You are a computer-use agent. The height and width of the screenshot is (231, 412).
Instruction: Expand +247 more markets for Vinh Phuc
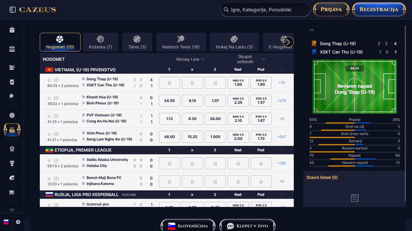coord(282,137)
